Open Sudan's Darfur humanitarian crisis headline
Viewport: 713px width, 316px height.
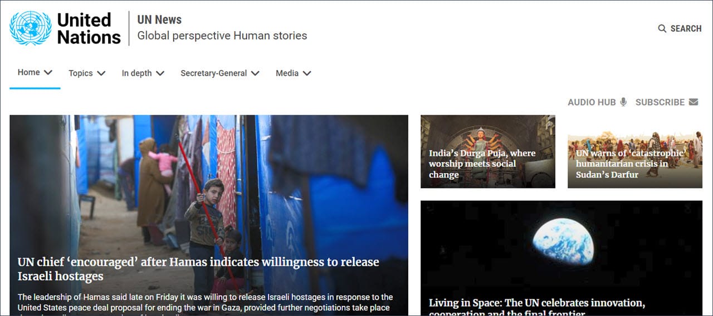pos(631,164)
